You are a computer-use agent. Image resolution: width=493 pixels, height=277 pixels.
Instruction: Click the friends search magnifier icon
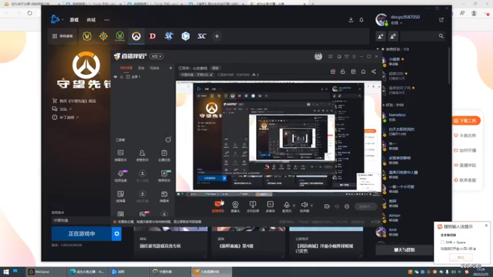tap(441, 36)
